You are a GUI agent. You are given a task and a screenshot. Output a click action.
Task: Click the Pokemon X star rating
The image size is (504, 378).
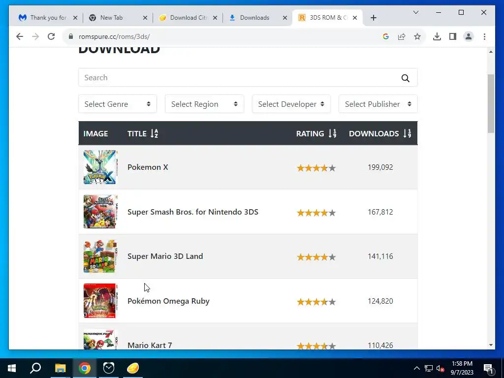coord(316,168)
